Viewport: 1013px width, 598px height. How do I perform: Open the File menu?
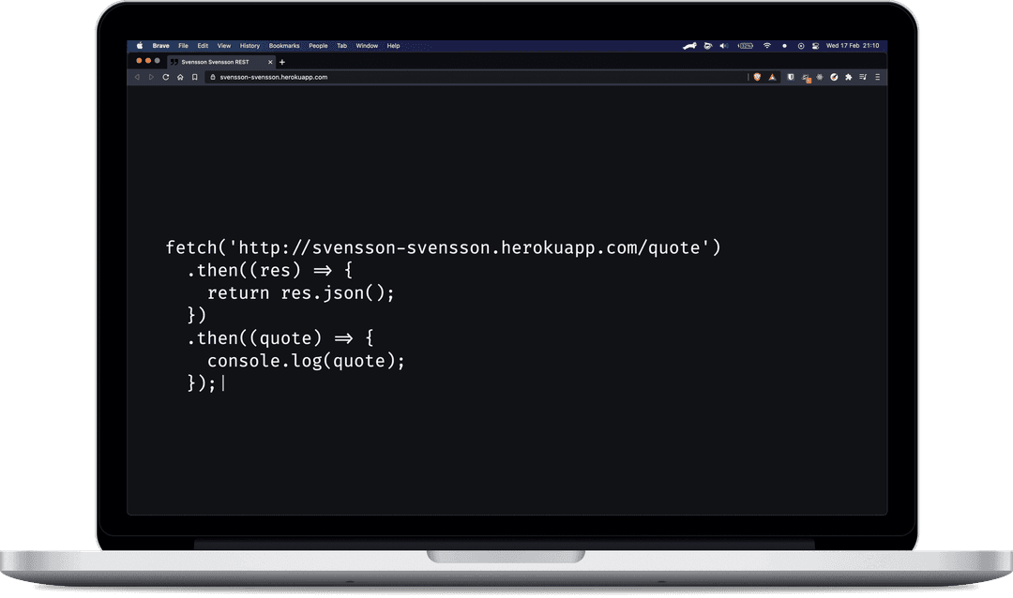184,46
